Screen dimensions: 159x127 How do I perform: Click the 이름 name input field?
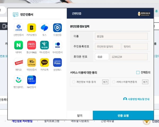[121, 36]
